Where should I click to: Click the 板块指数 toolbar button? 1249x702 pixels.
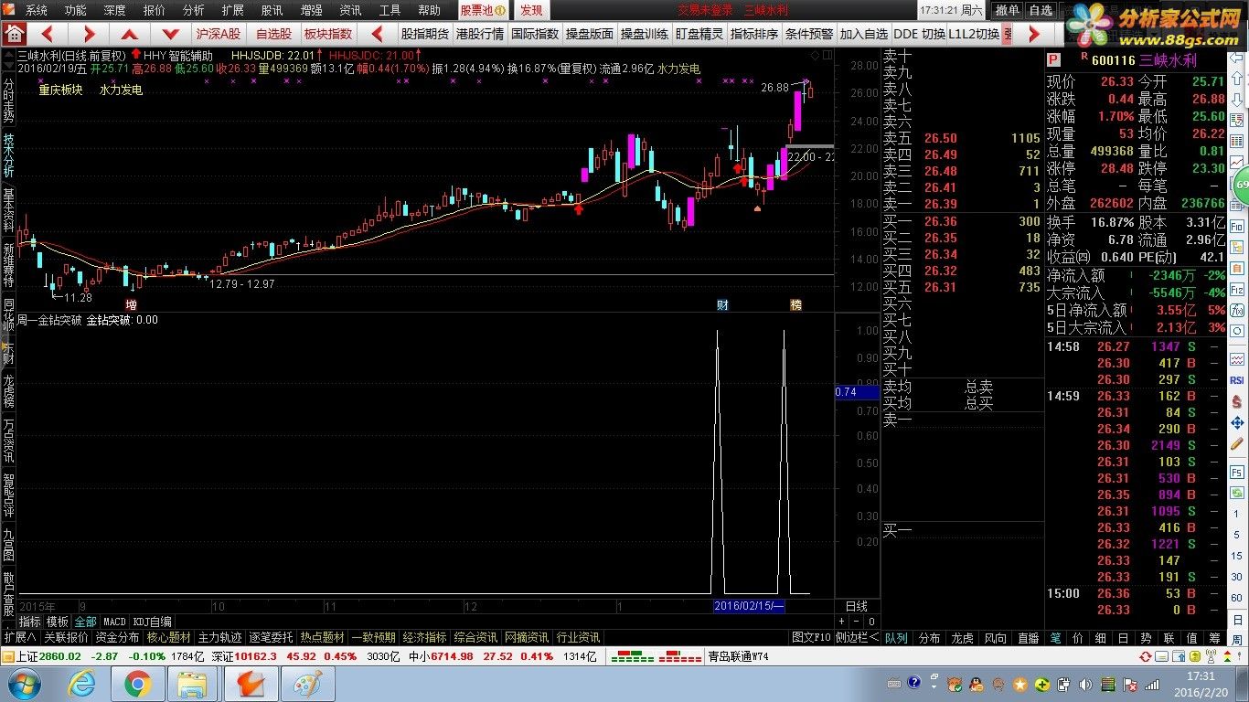pyautogui.click(x=327, y=34)
